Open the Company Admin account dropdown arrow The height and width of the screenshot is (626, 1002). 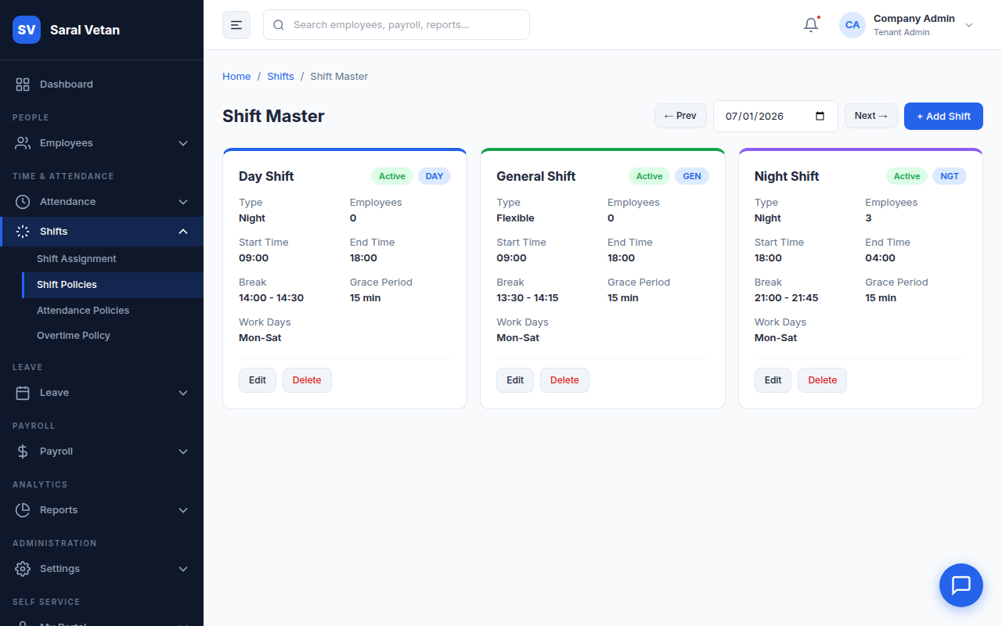click(x=969, y=25)
